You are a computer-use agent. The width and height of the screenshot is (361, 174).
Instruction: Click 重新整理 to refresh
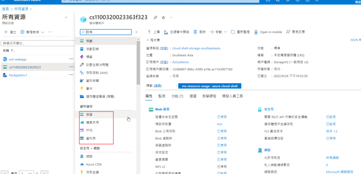pos(240,32)
